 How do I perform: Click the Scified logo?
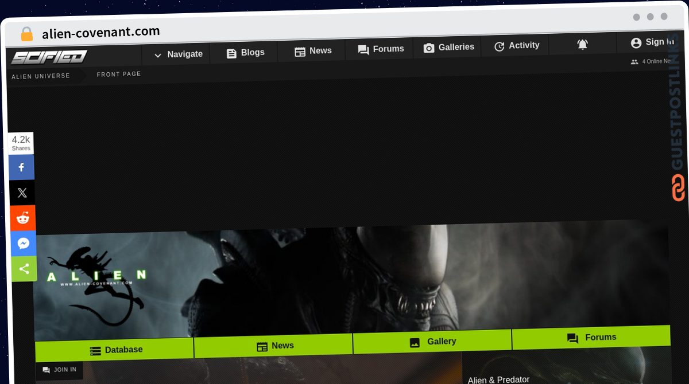coord(49,57)
